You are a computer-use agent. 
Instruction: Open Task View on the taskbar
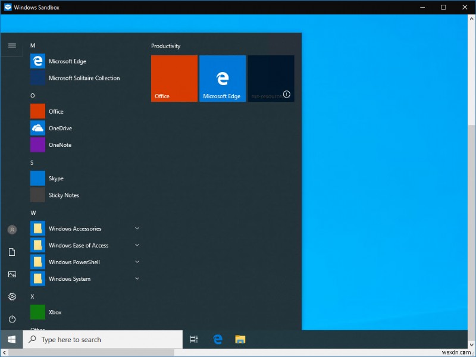193,339
